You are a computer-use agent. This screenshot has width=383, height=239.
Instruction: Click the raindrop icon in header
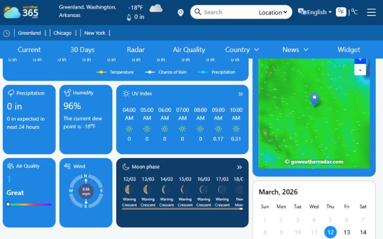click(129, 17)
